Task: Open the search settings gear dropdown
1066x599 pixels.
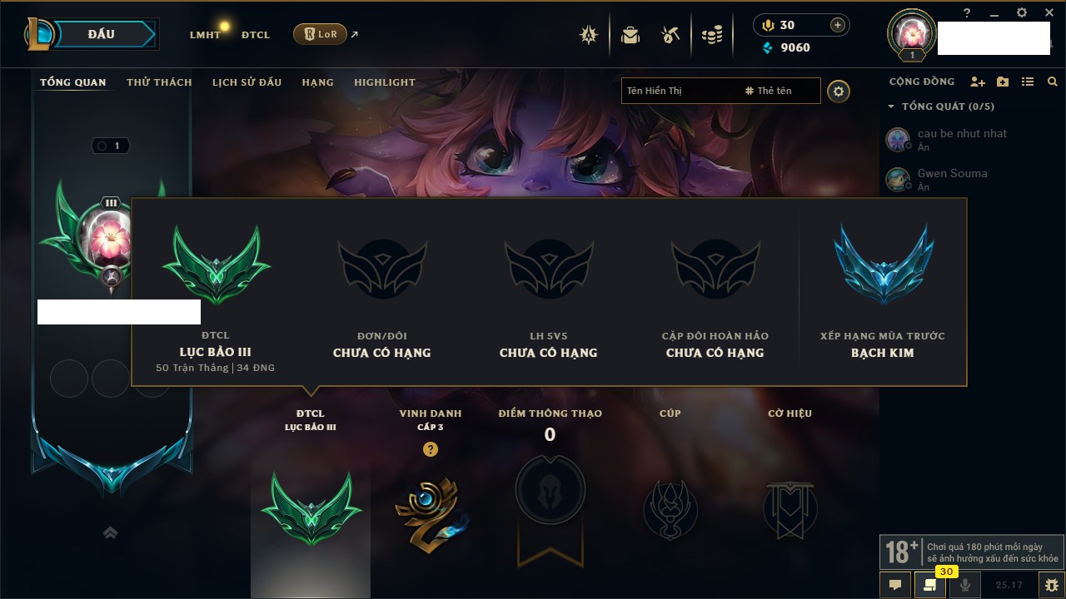Action: pos(839,92)
